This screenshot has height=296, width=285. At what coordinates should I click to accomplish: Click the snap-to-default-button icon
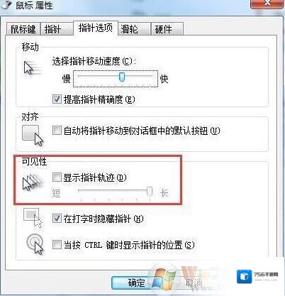click(x=33, y=136)
